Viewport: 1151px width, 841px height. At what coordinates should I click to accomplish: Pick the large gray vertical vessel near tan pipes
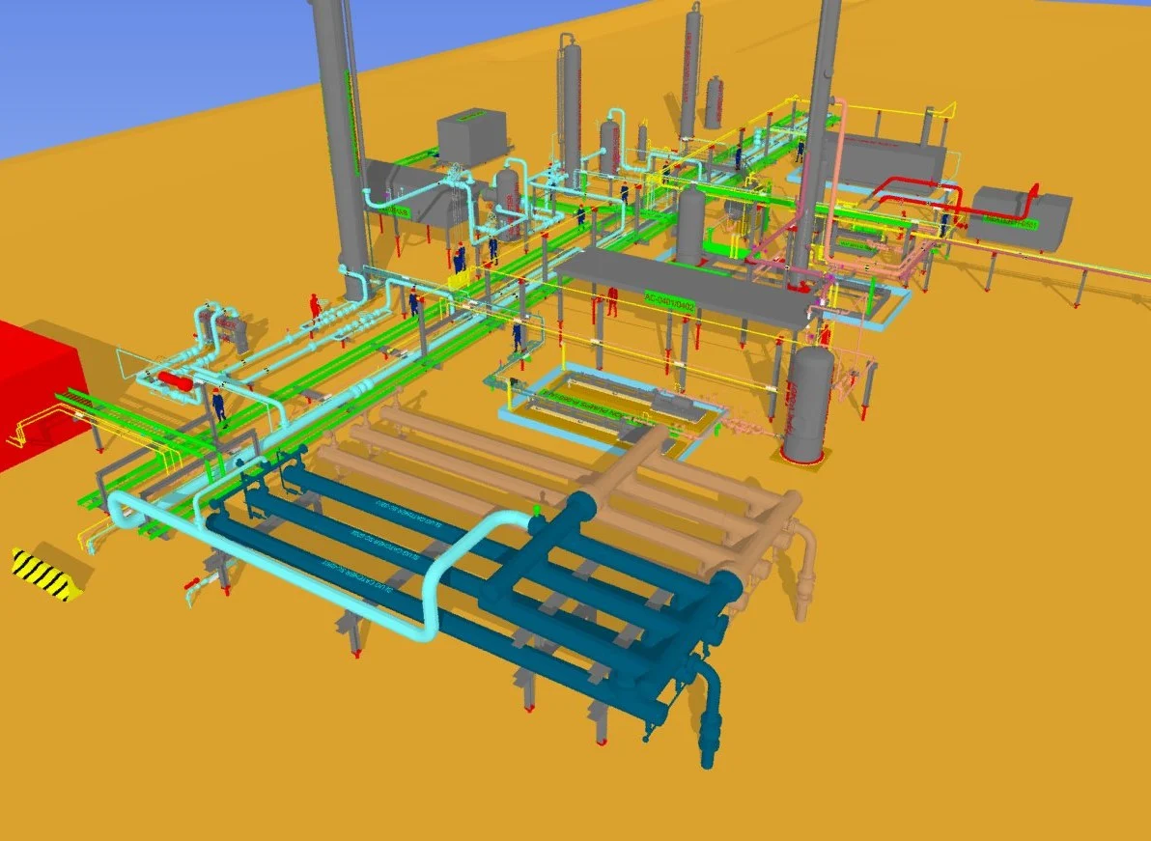click(806, 405)
